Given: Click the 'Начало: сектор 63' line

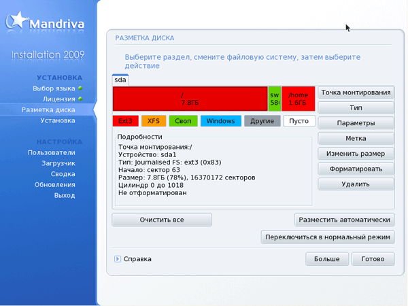Looking at the screenshot, I should (x=149, y=170).
